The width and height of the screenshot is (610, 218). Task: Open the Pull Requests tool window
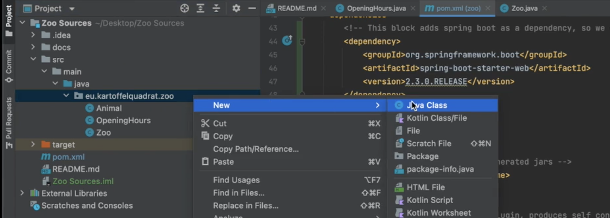9,122
